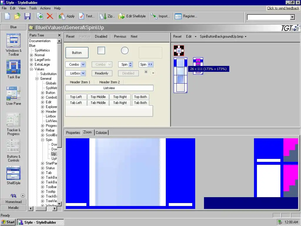Viewport: 301px width, 226px height.
Task: Click the preview close X icon
Action: click(153, 73)
